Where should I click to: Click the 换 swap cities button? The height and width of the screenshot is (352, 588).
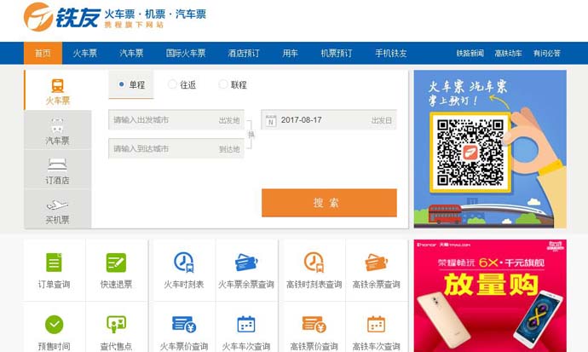pyautogui.click(x=251, y=134)
